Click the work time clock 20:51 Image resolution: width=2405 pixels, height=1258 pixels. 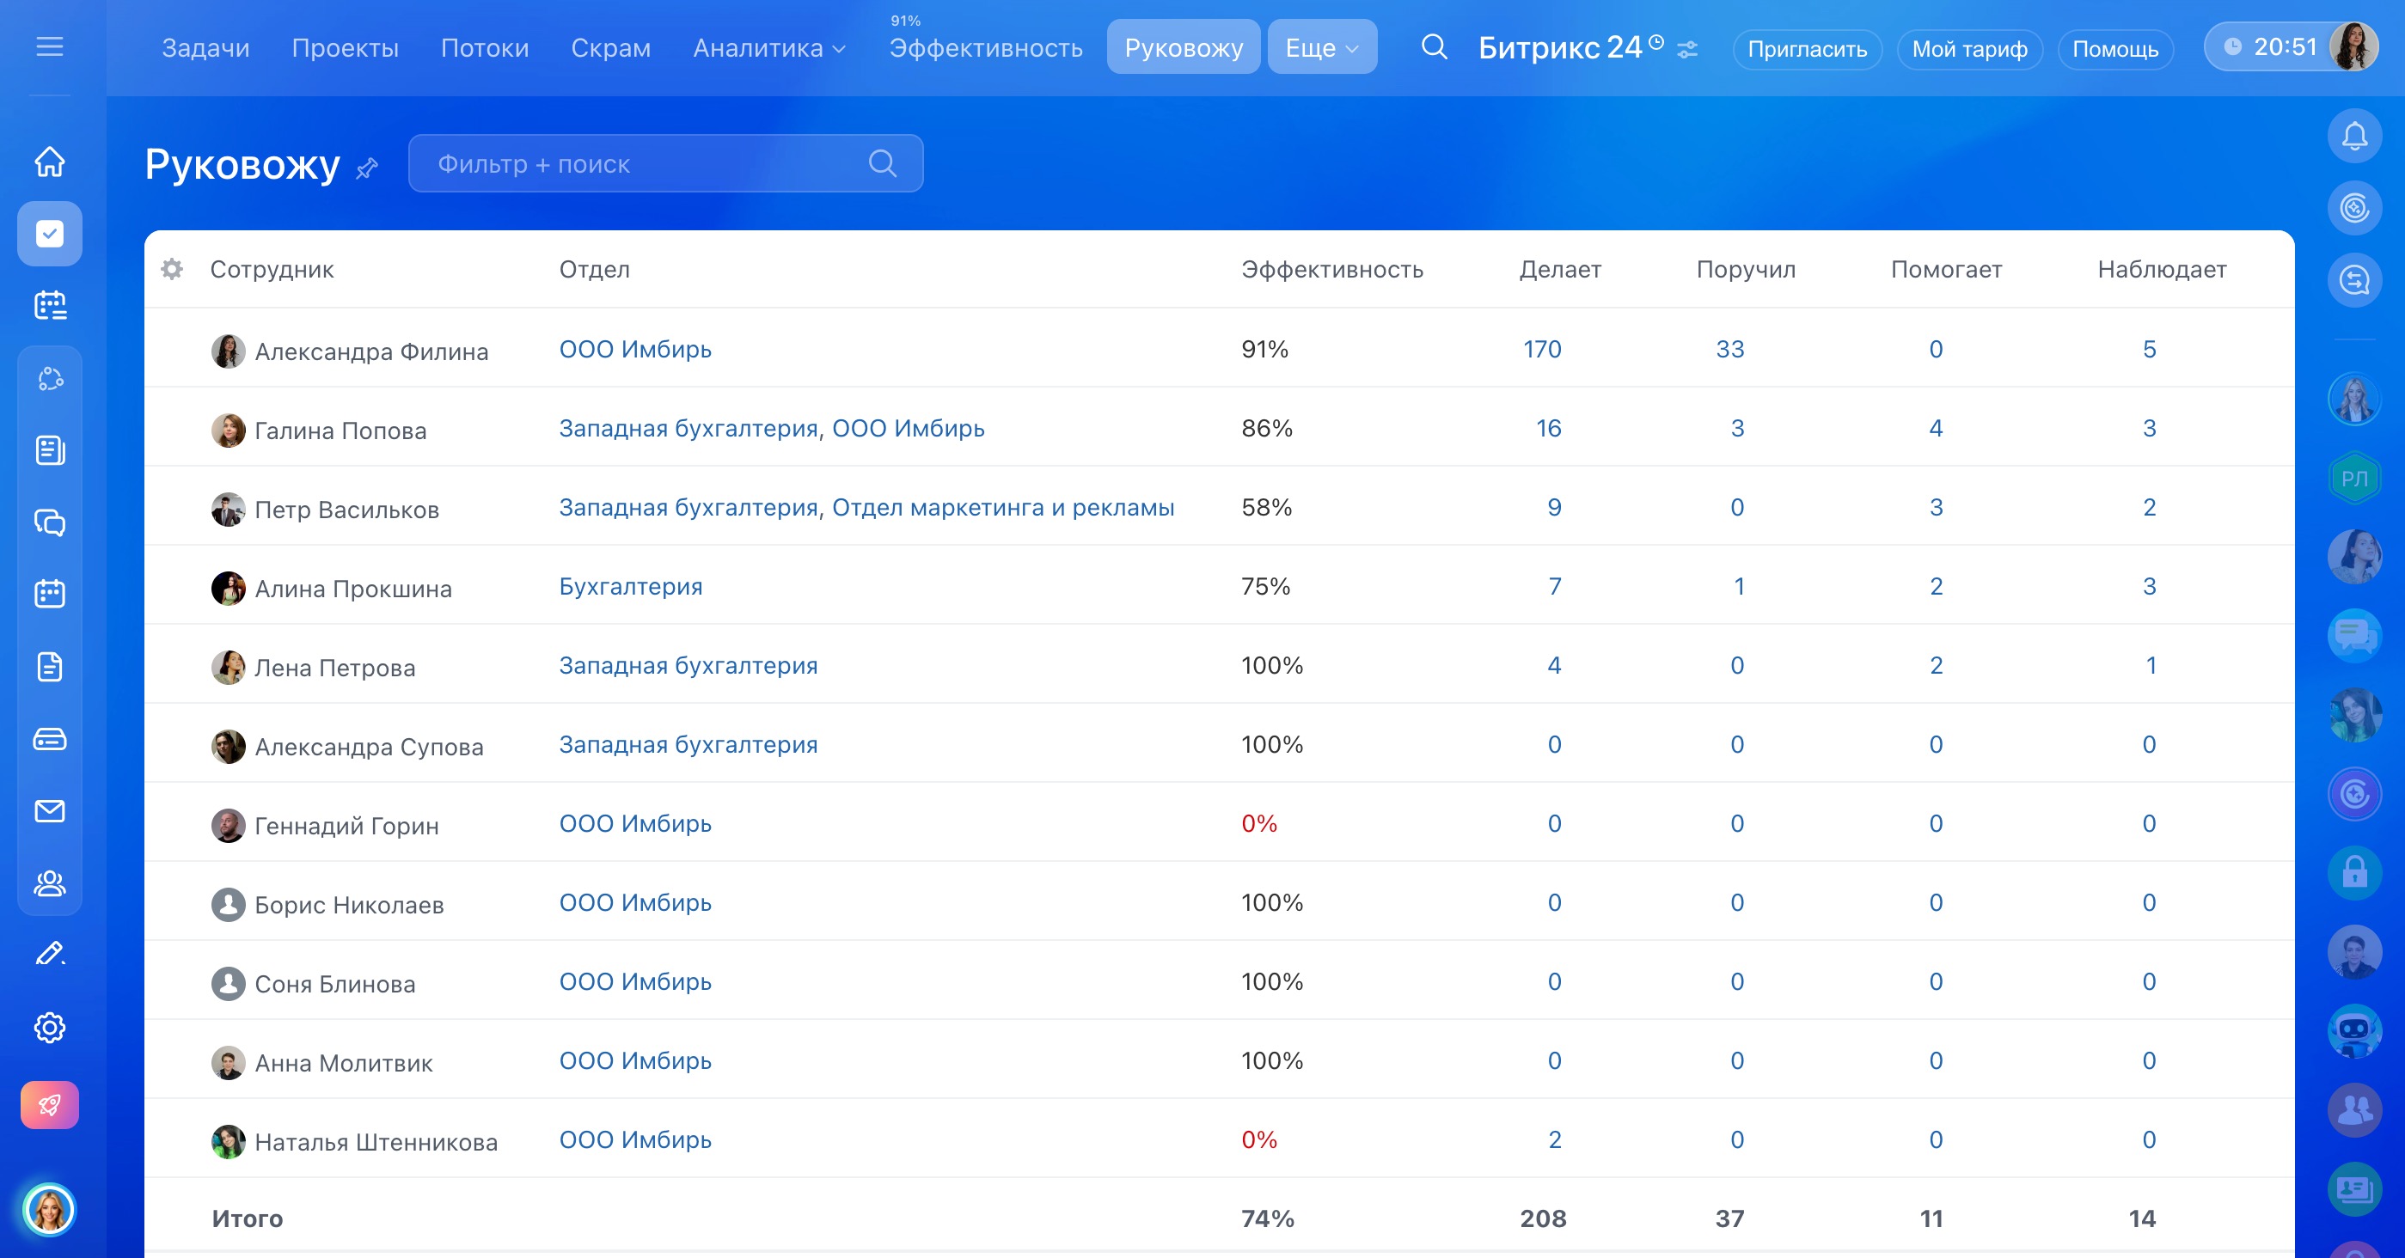(x=2273, y=46)
